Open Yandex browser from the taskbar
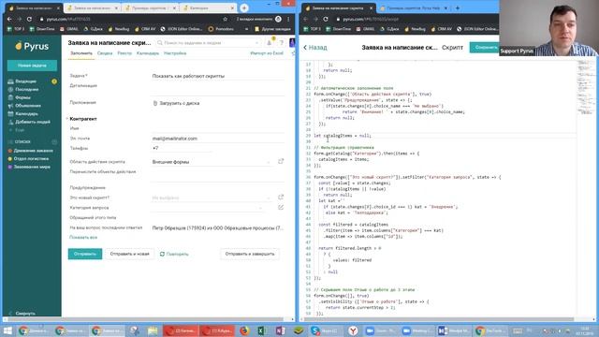This screenshot has width=599, height=337. (353, 330)
